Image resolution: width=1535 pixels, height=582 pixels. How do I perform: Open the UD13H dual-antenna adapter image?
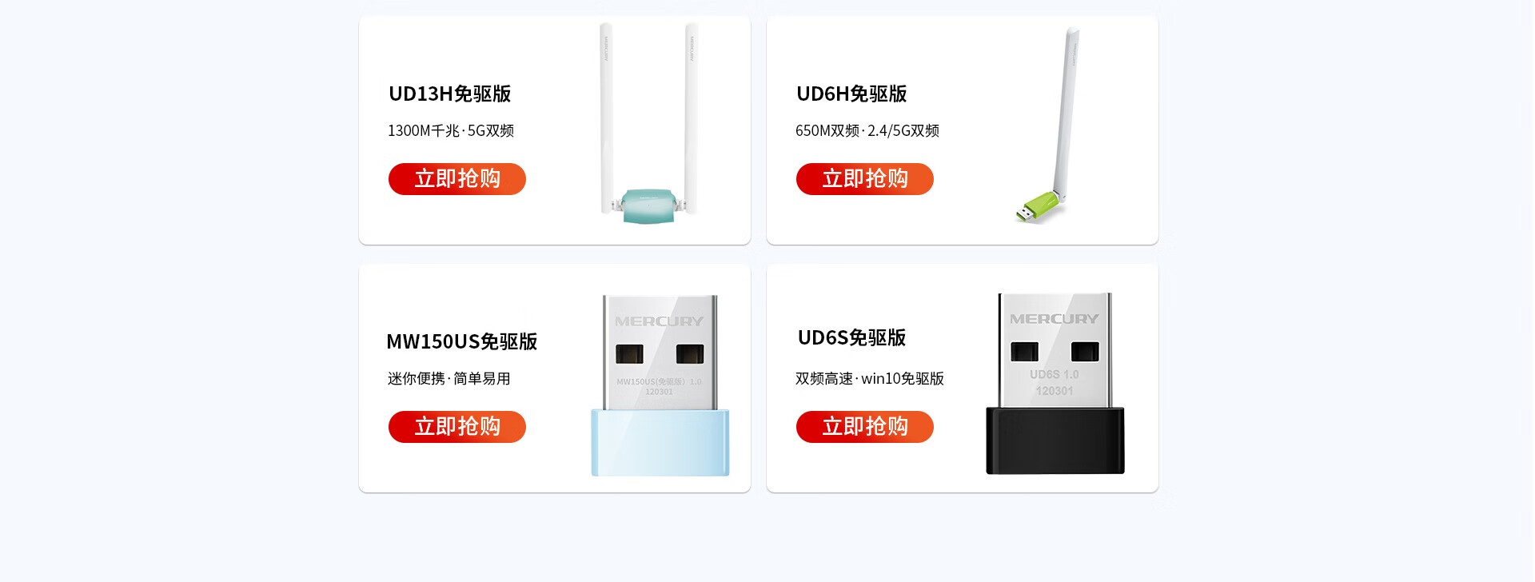coord(649,123)
